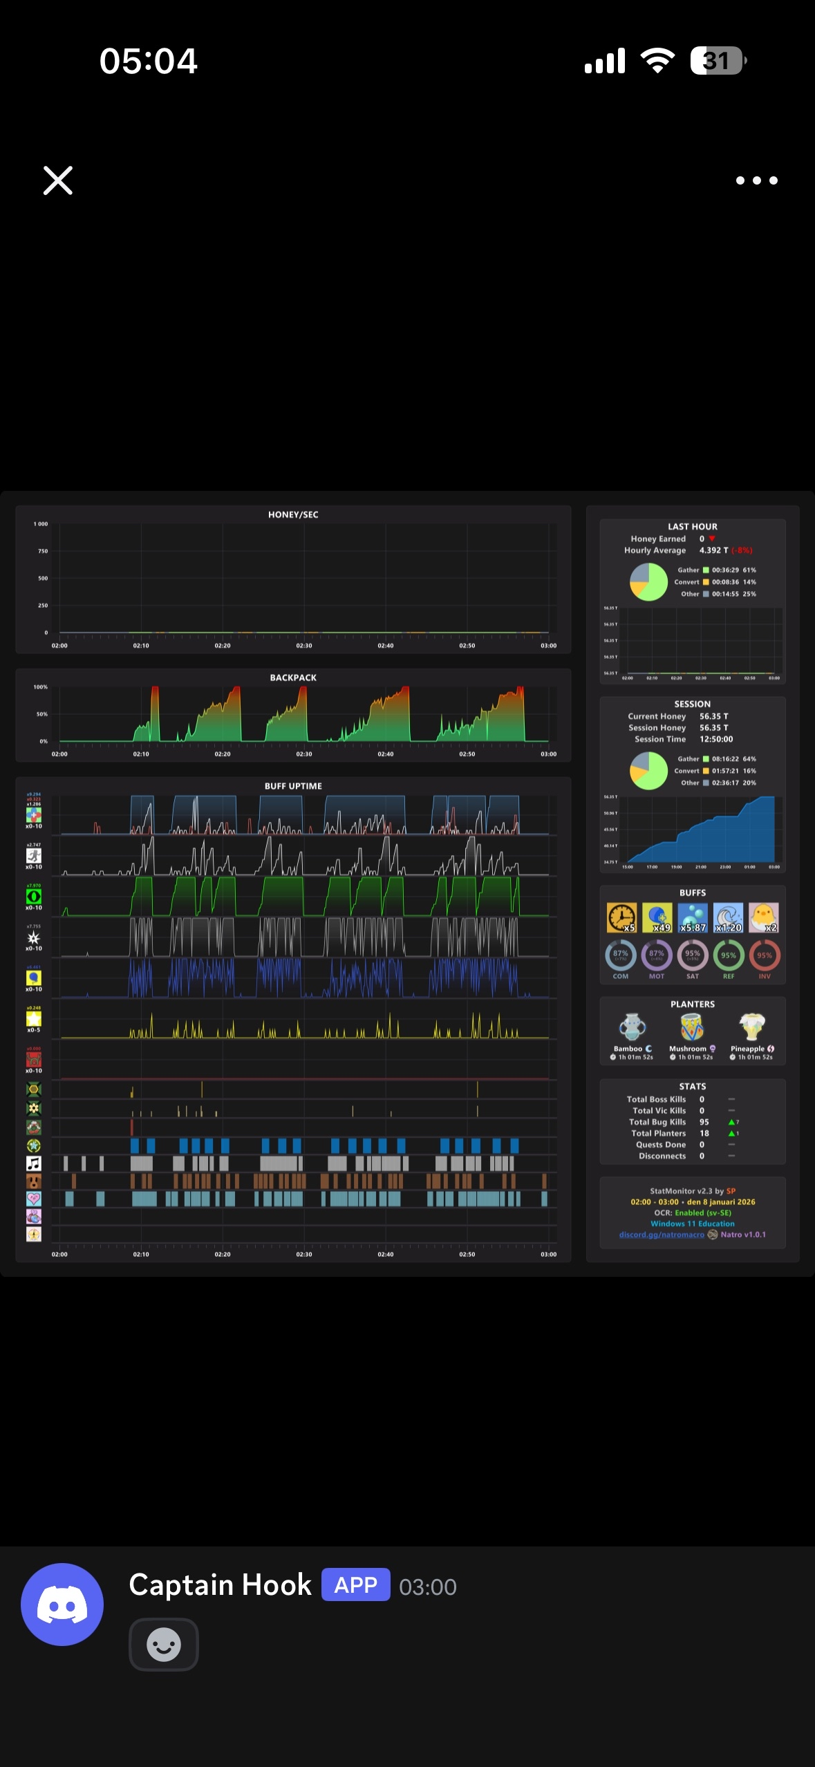Tap the discord.gg/natromacro link text

[x=662, y=1235]
